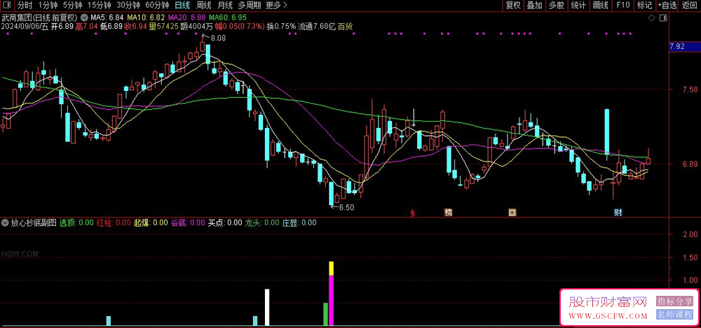Viewport: 701px width, 328px height.
Task: Select the 30分钟 period tab
Action: coord(128,6)
